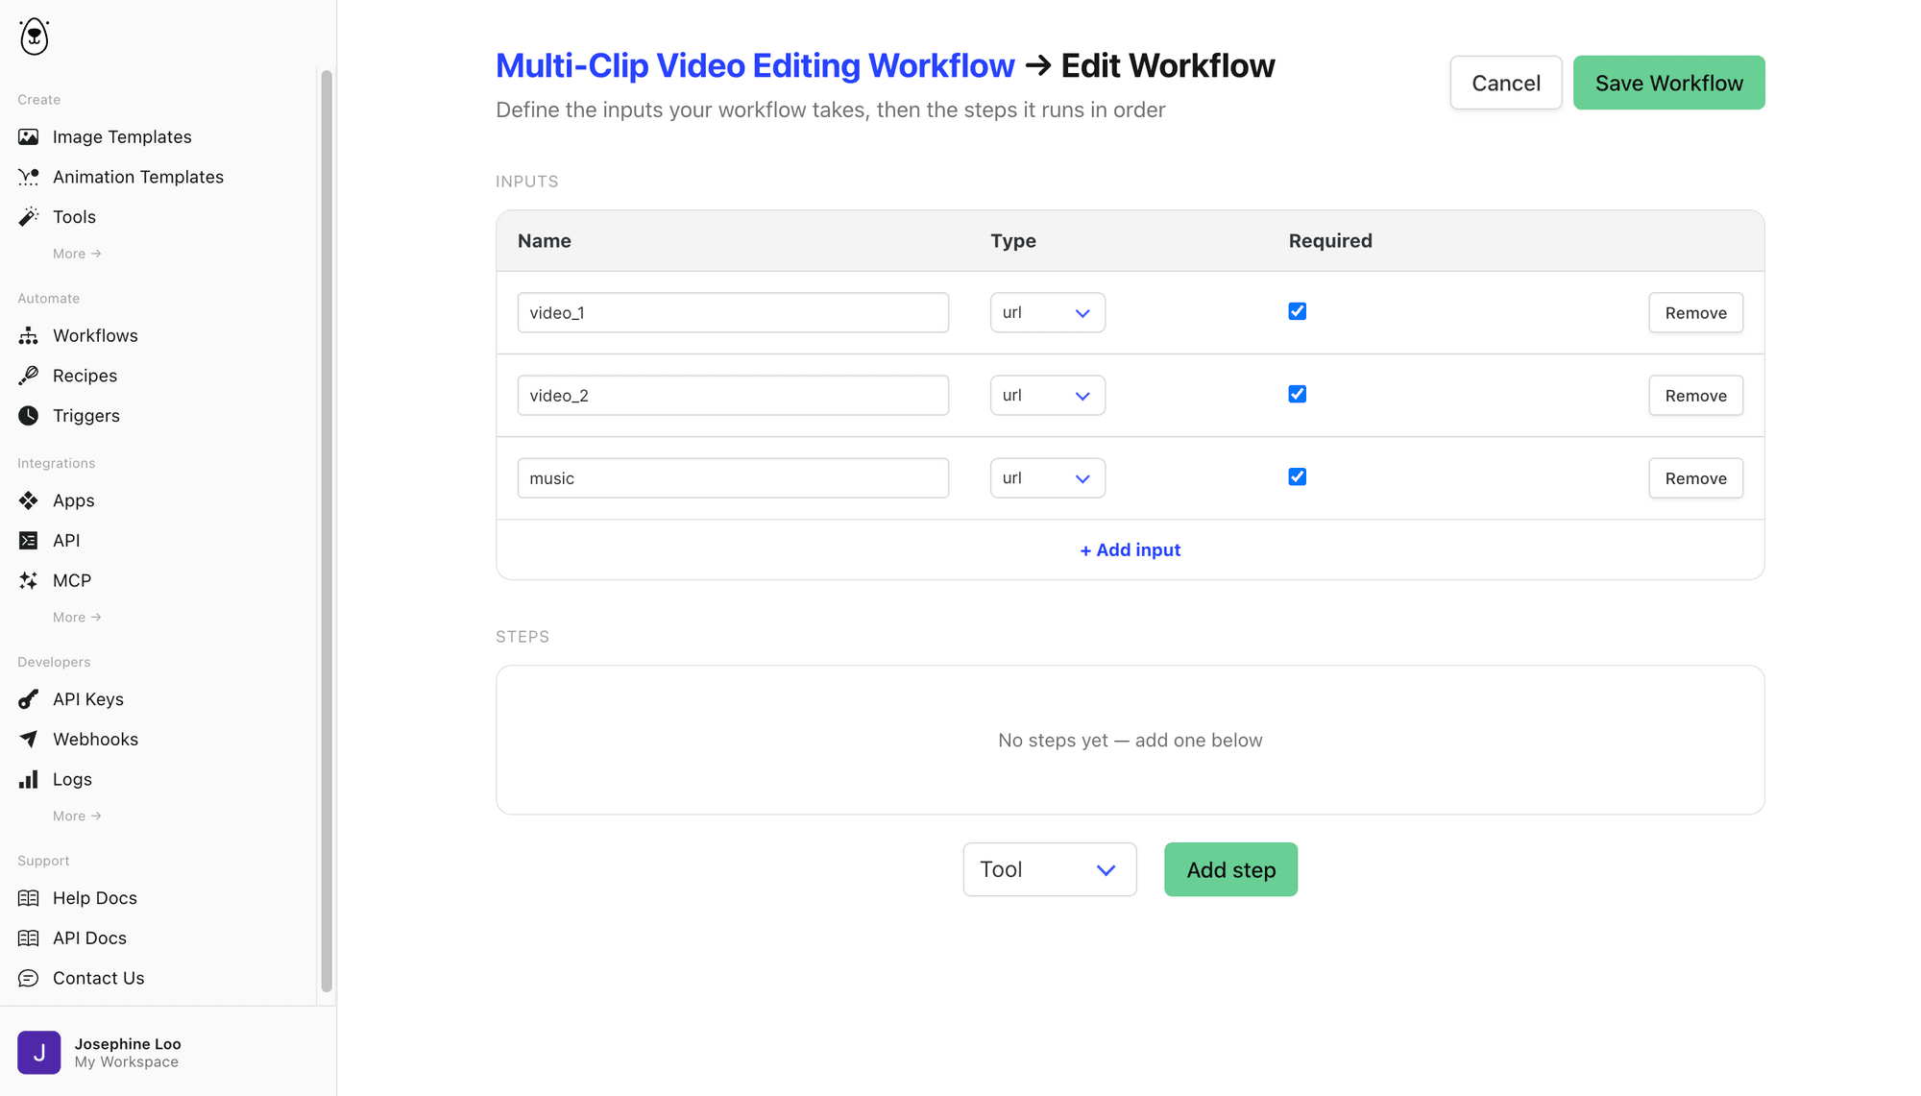Image resolution: width=1921 pixels, height=1096 pixels.
Task: Click the video_1 name field
Action: [x=733, y=313]
